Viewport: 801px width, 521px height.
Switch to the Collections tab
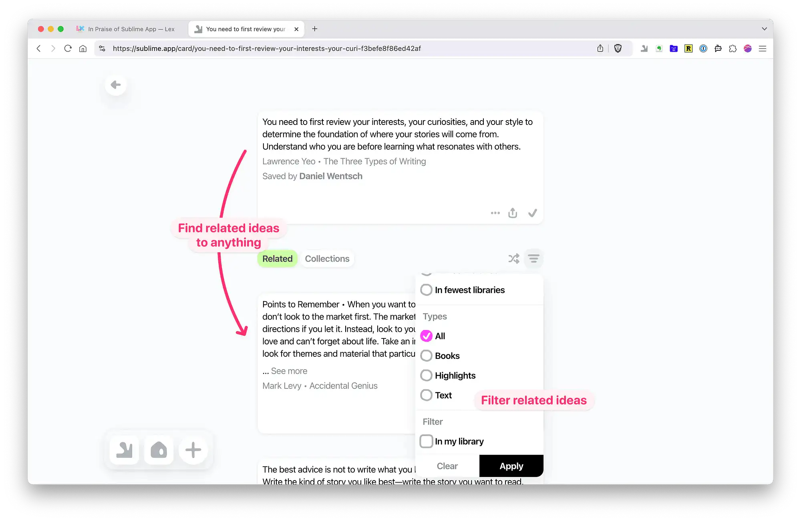[327, 259]
